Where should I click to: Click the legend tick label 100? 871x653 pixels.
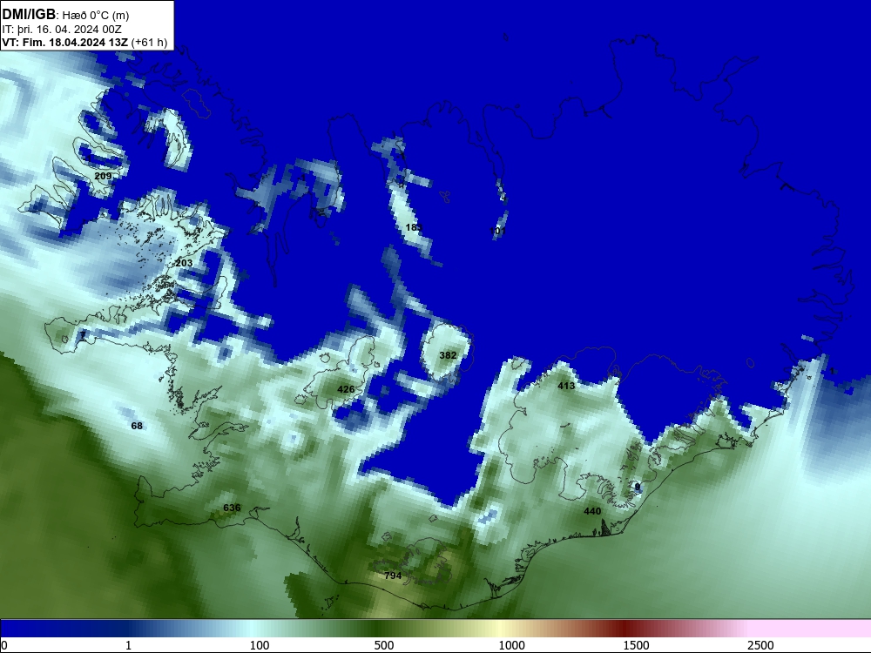point(260,645)
